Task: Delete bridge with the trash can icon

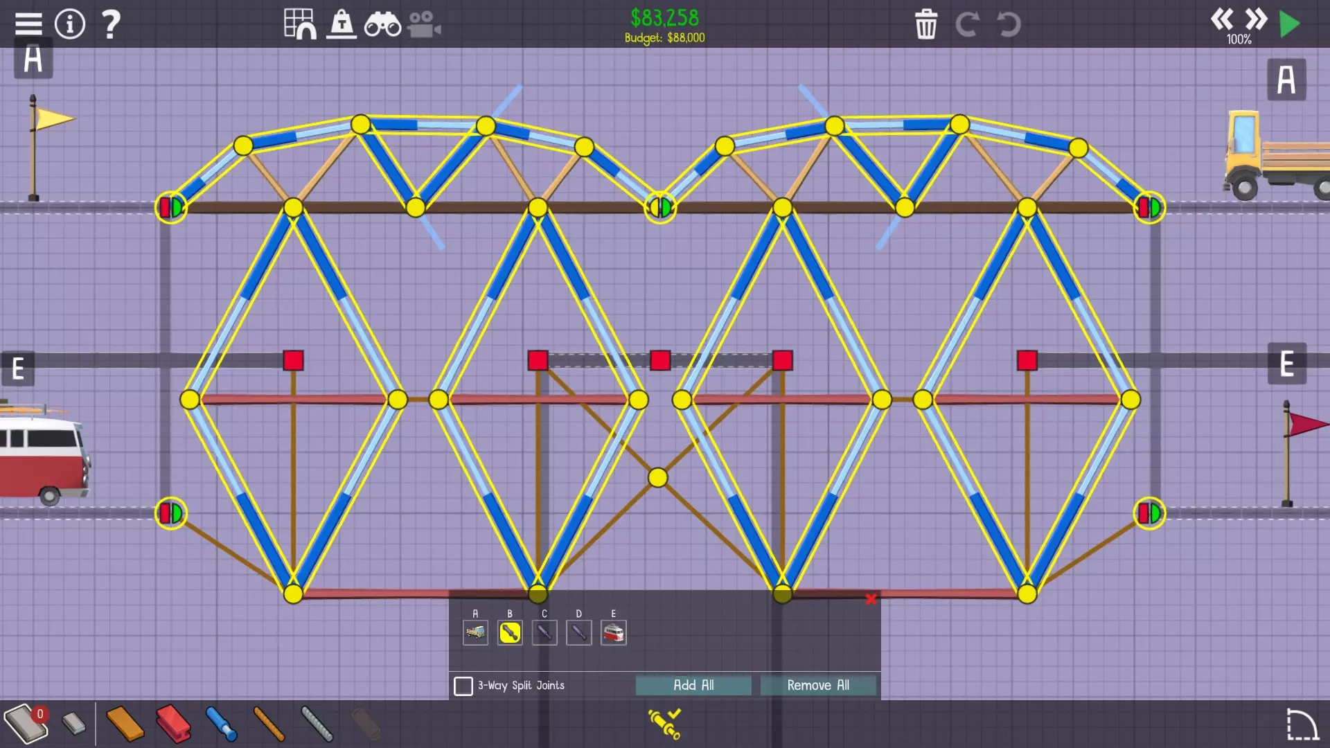Action: tap(925, 25)
